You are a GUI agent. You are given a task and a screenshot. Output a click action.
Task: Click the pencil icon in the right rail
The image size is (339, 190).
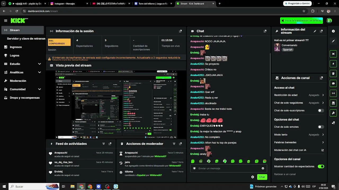[x=333, y=41]
